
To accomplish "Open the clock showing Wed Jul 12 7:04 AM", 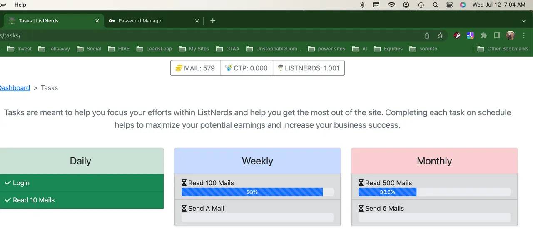I will coord(499,5).
